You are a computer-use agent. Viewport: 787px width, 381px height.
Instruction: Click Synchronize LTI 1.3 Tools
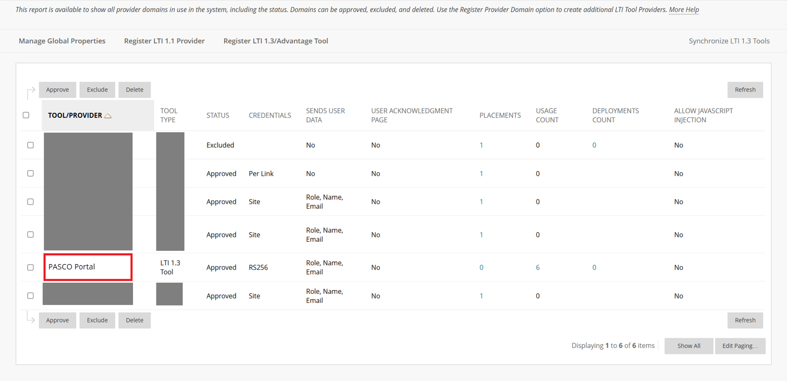pos(729,41)
